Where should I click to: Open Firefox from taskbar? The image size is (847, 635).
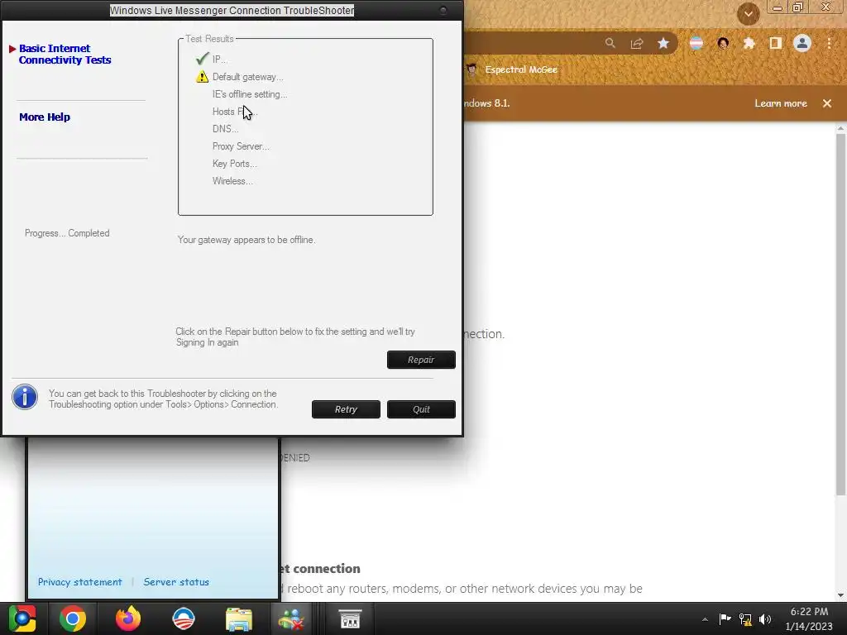128,618
